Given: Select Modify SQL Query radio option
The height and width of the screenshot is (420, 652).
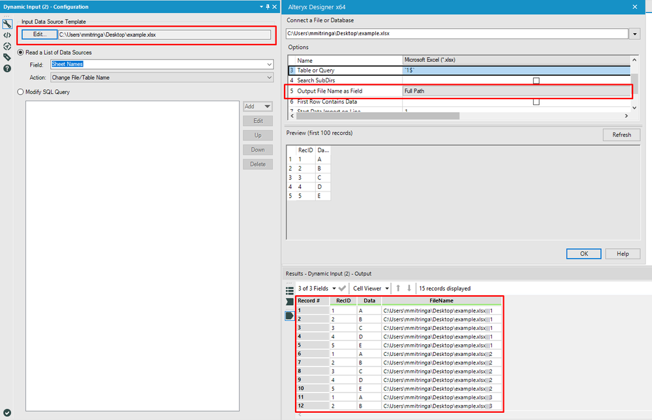Looking at the screenshot, I should pos(43,92).
